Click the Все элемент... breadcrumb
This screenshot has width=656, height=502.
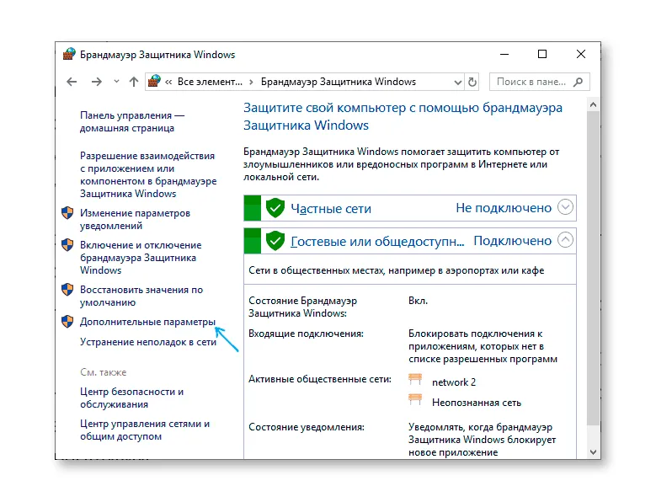(210, 82)
